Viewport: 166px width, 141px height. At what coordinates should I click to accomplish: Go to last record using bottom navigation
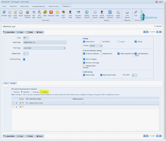coord(160,136)
